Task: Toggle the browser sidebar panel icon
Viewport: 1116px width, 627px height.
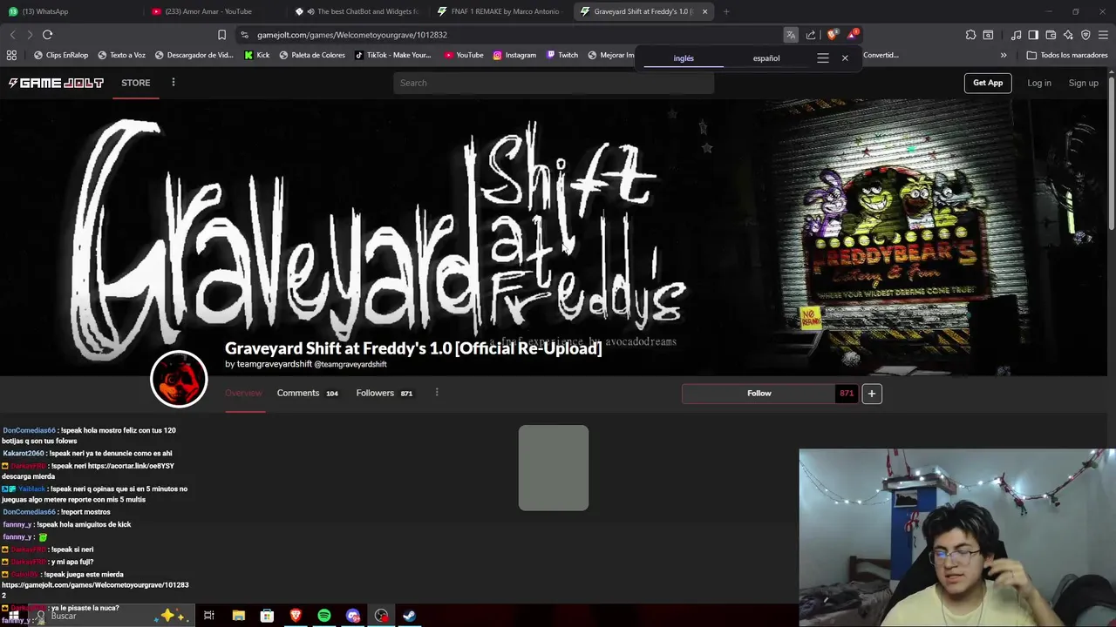Action: (x=1033, y=35)
